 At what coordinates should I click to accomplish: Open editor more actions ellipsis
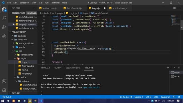pyautogui.click(x=179, y=8)
